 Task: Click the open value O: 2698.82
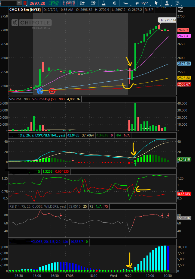pyautogui.click(x=84, y=10)
